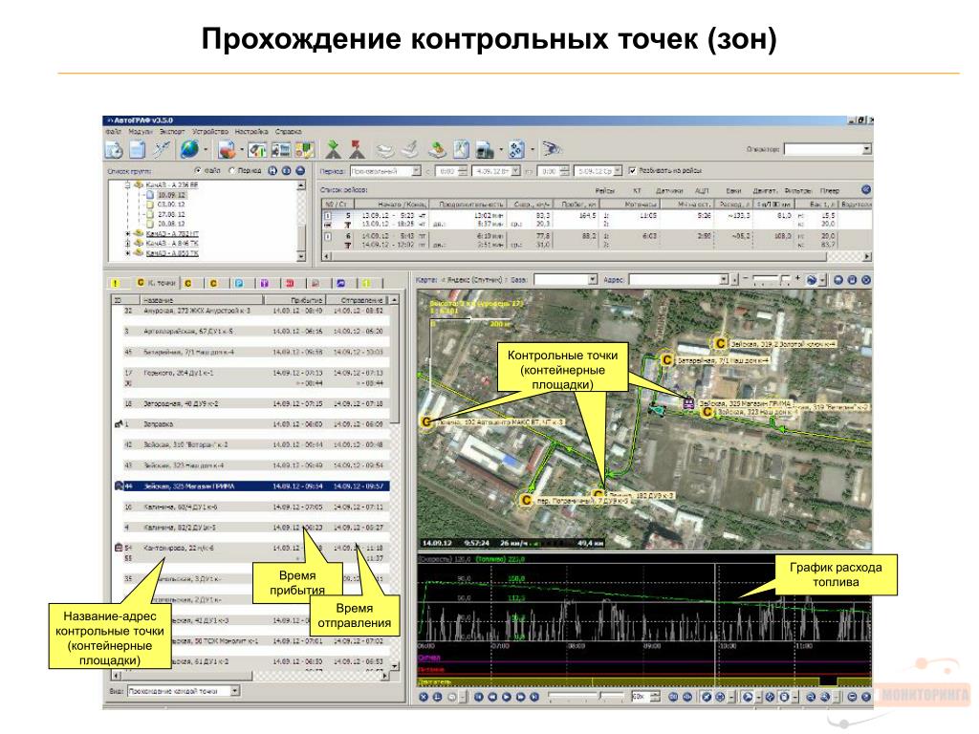Click the satellite toolbar icon
The image size is (979, 734).
162,149
